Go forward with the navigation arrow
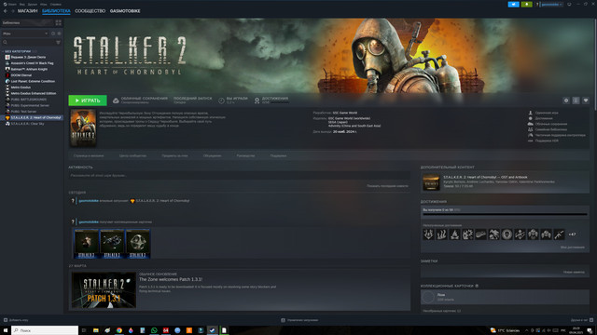Viewport: 597px width, 335px height. [x=12, y=11]
